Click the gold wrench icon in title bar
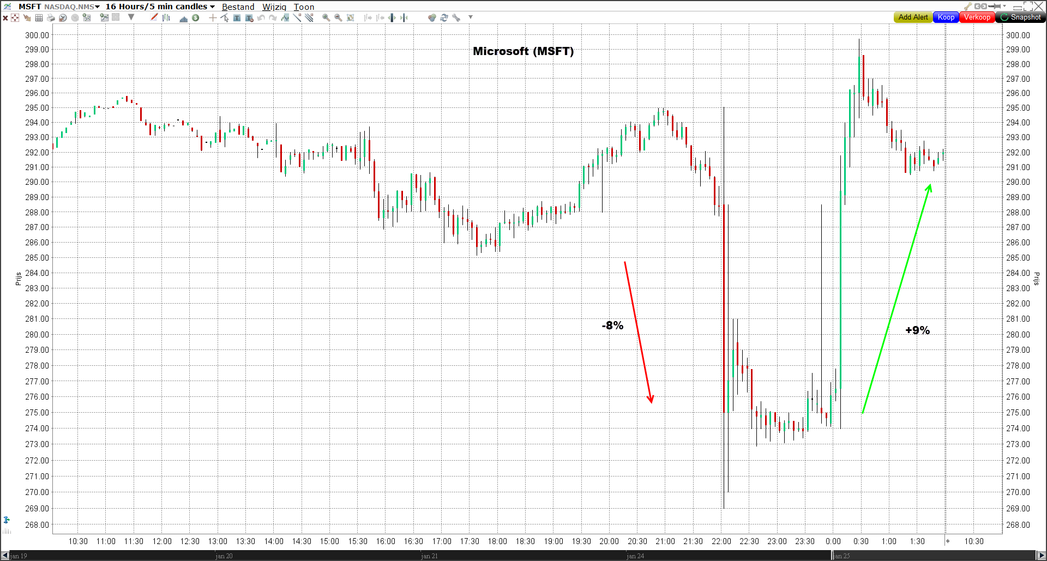This screenshot has width=1047, height=561. tap(968, 6)
